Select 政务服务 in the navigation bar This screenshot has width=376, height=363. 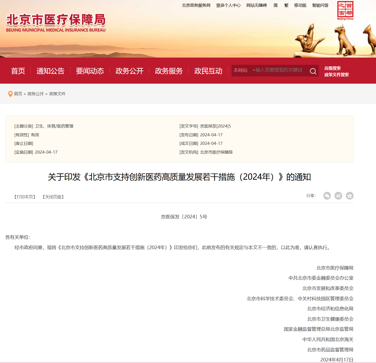[169, 71]
